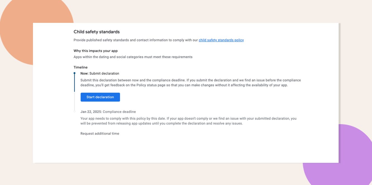This screenshot has height=185, width=372.
Task: Select the Child safety standards heading
Action: (x=96, y=32)
